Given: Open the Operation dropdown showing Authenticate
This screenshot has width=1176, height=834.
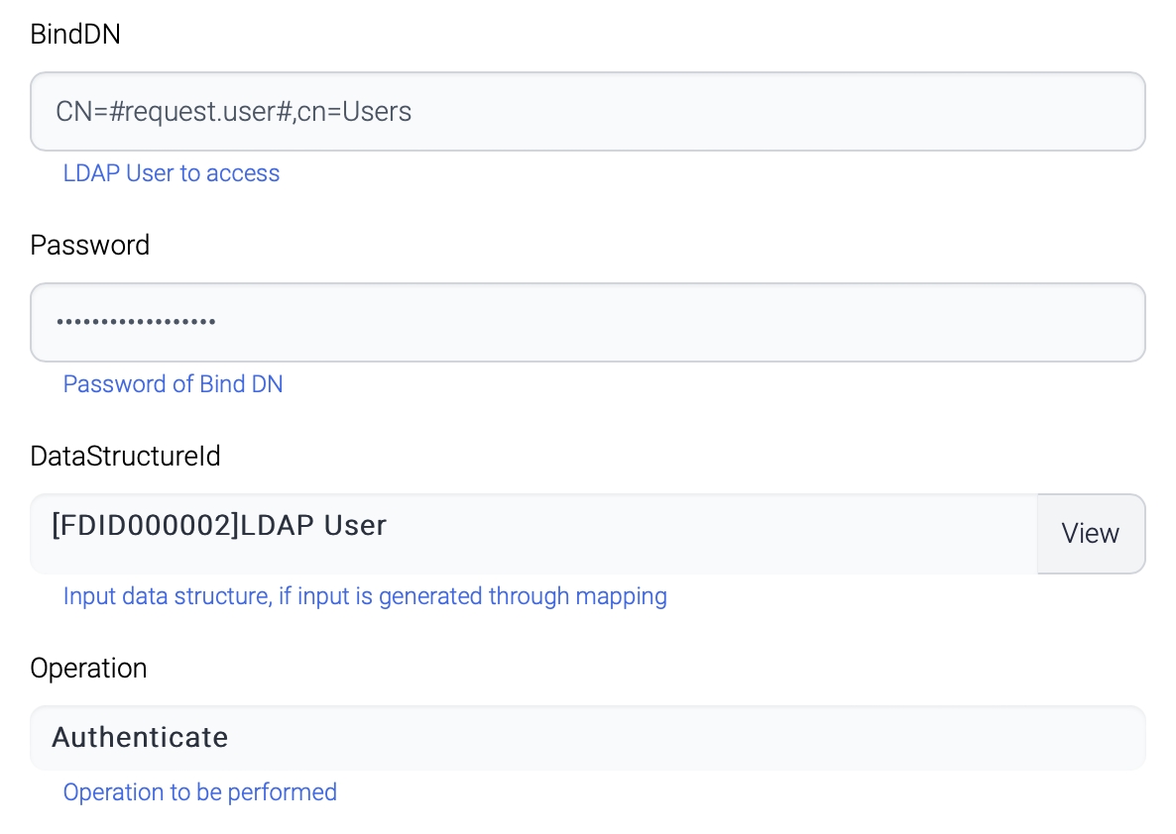Looking at the screenshot, I should click(x=587, y=738).
